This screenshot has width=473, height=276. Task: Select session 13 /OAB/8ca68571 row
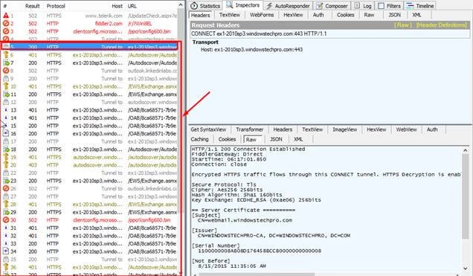point(89,110)
